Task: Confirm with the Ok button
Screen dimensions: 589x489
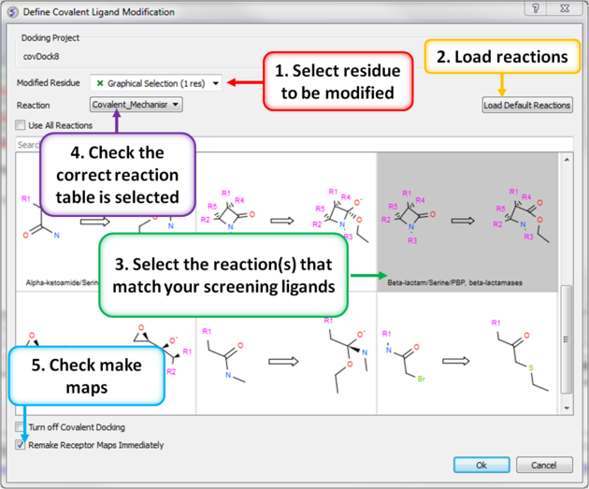Action: point(481,465)
